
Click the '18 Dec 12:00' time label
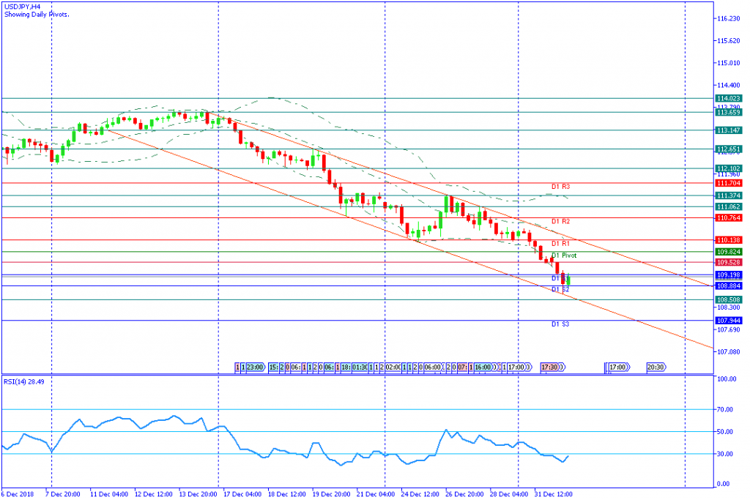click(x=287, y=494)
